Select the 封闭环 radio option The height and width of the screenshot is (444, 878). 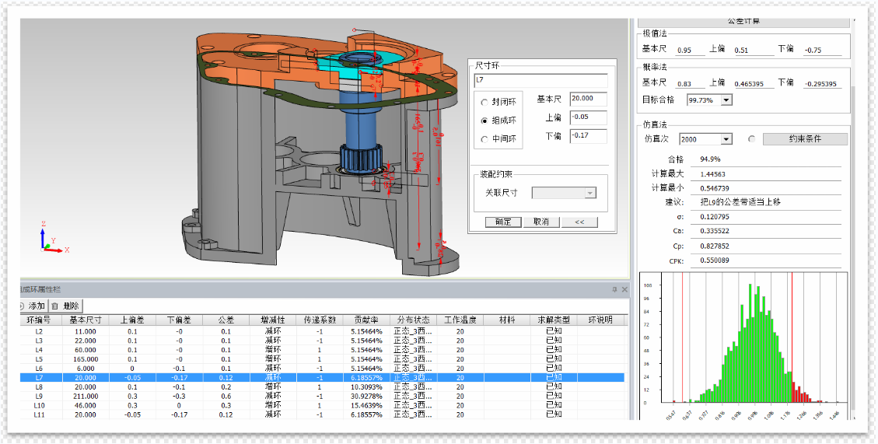[485, 102]
